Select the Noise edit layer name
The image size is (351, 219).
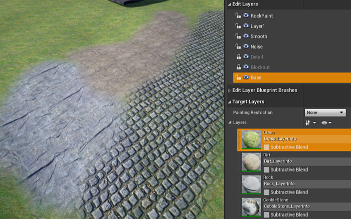point(257,46)
